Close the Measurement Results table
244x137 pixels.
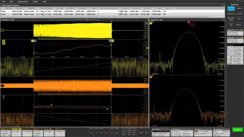coord(223,5)
